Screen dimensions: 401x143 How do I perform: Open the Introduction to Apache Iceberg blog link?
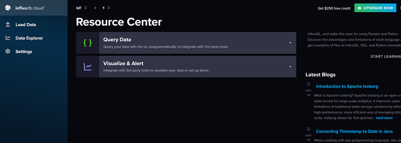click(x=347, y=86)
